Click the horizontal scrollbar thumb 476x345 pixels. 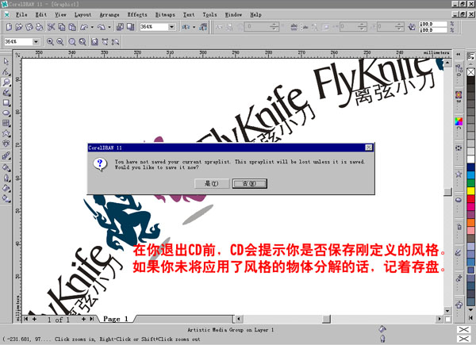tap(326, 319)
